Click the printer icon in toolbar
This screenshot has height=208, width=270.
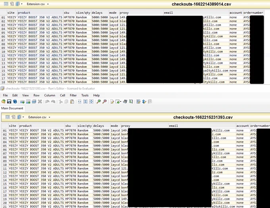(x=125, y=101)
